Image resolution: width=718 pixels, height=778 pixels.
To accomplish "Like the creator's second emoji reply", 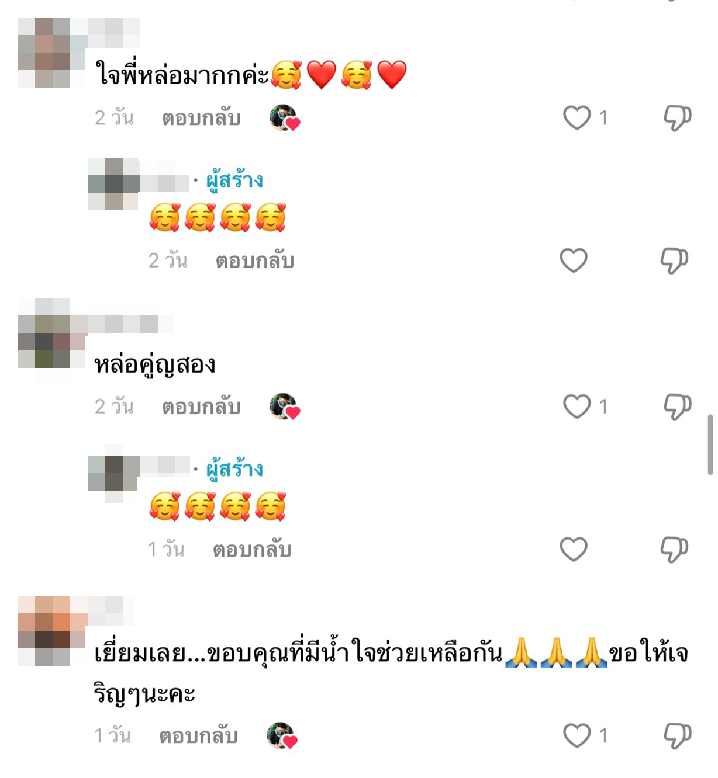I will click(x=574, y=549).
